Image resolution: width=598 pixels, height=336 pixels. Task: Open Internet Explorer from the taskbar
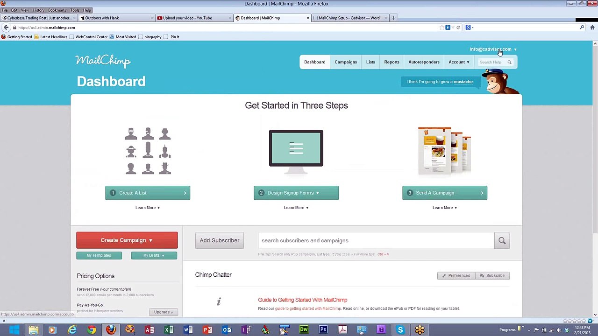click(72, 330)
